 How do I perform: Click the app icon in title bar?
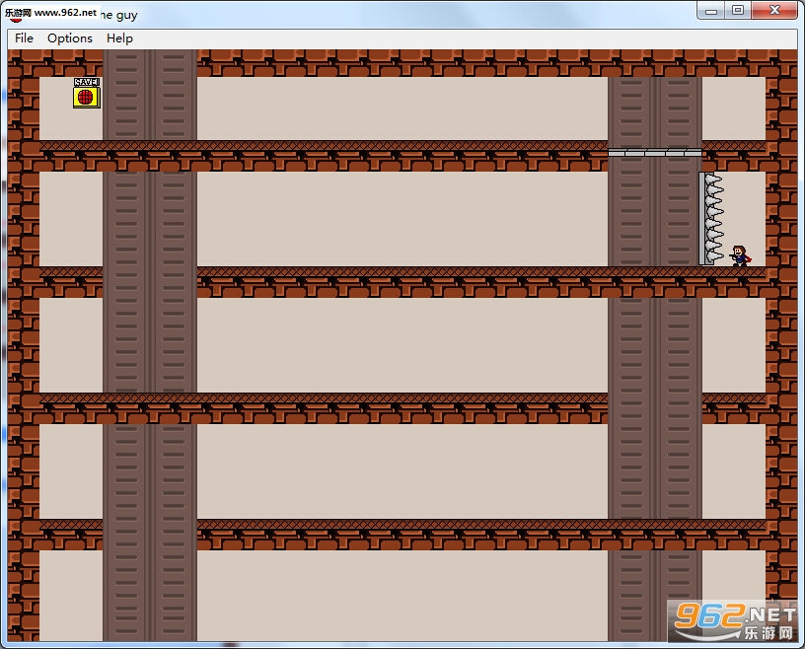pos(16,16)
